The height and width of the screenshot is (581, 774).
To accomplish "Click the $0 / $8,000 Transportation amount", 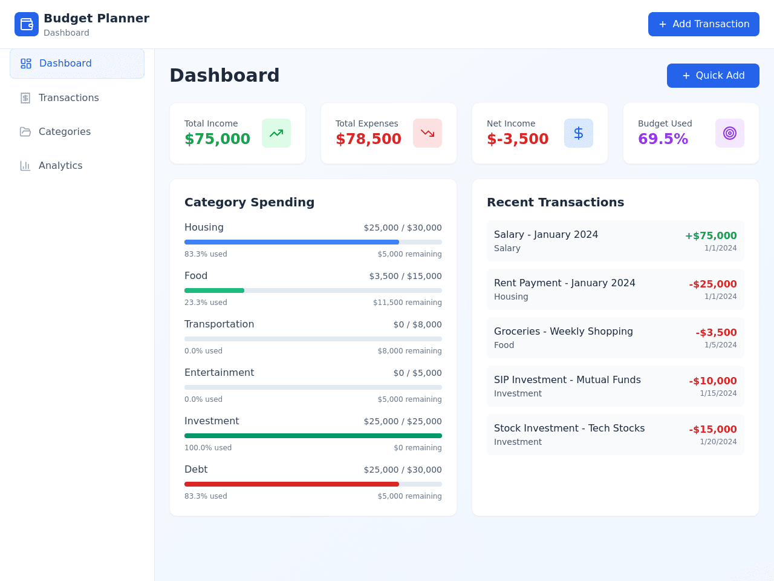I will tap(417, 324).
